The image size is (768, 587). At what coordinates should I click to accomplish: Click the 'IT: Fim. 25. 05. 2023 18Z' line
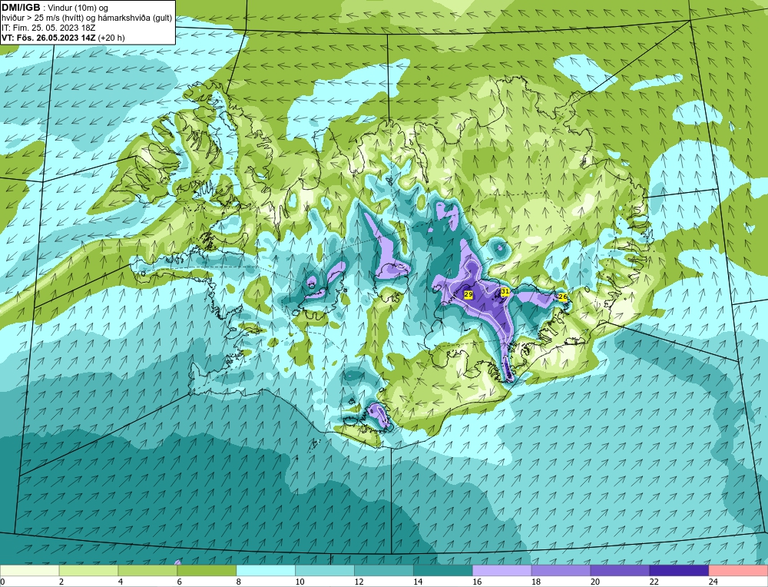[48, 28]
